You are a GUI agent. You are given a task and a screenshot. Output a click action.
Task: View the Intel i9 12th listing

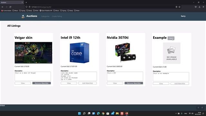coord(69,83)
